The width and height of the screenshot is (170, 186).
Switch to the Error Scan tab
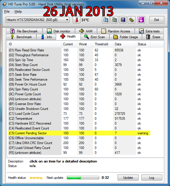[x=95, y=37]
